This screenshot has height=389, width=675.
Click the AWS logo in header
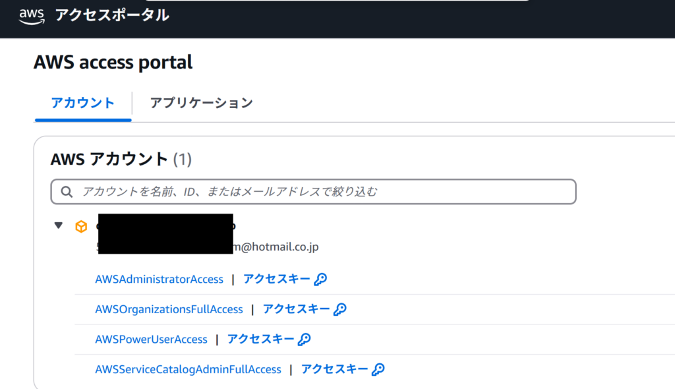32,16
